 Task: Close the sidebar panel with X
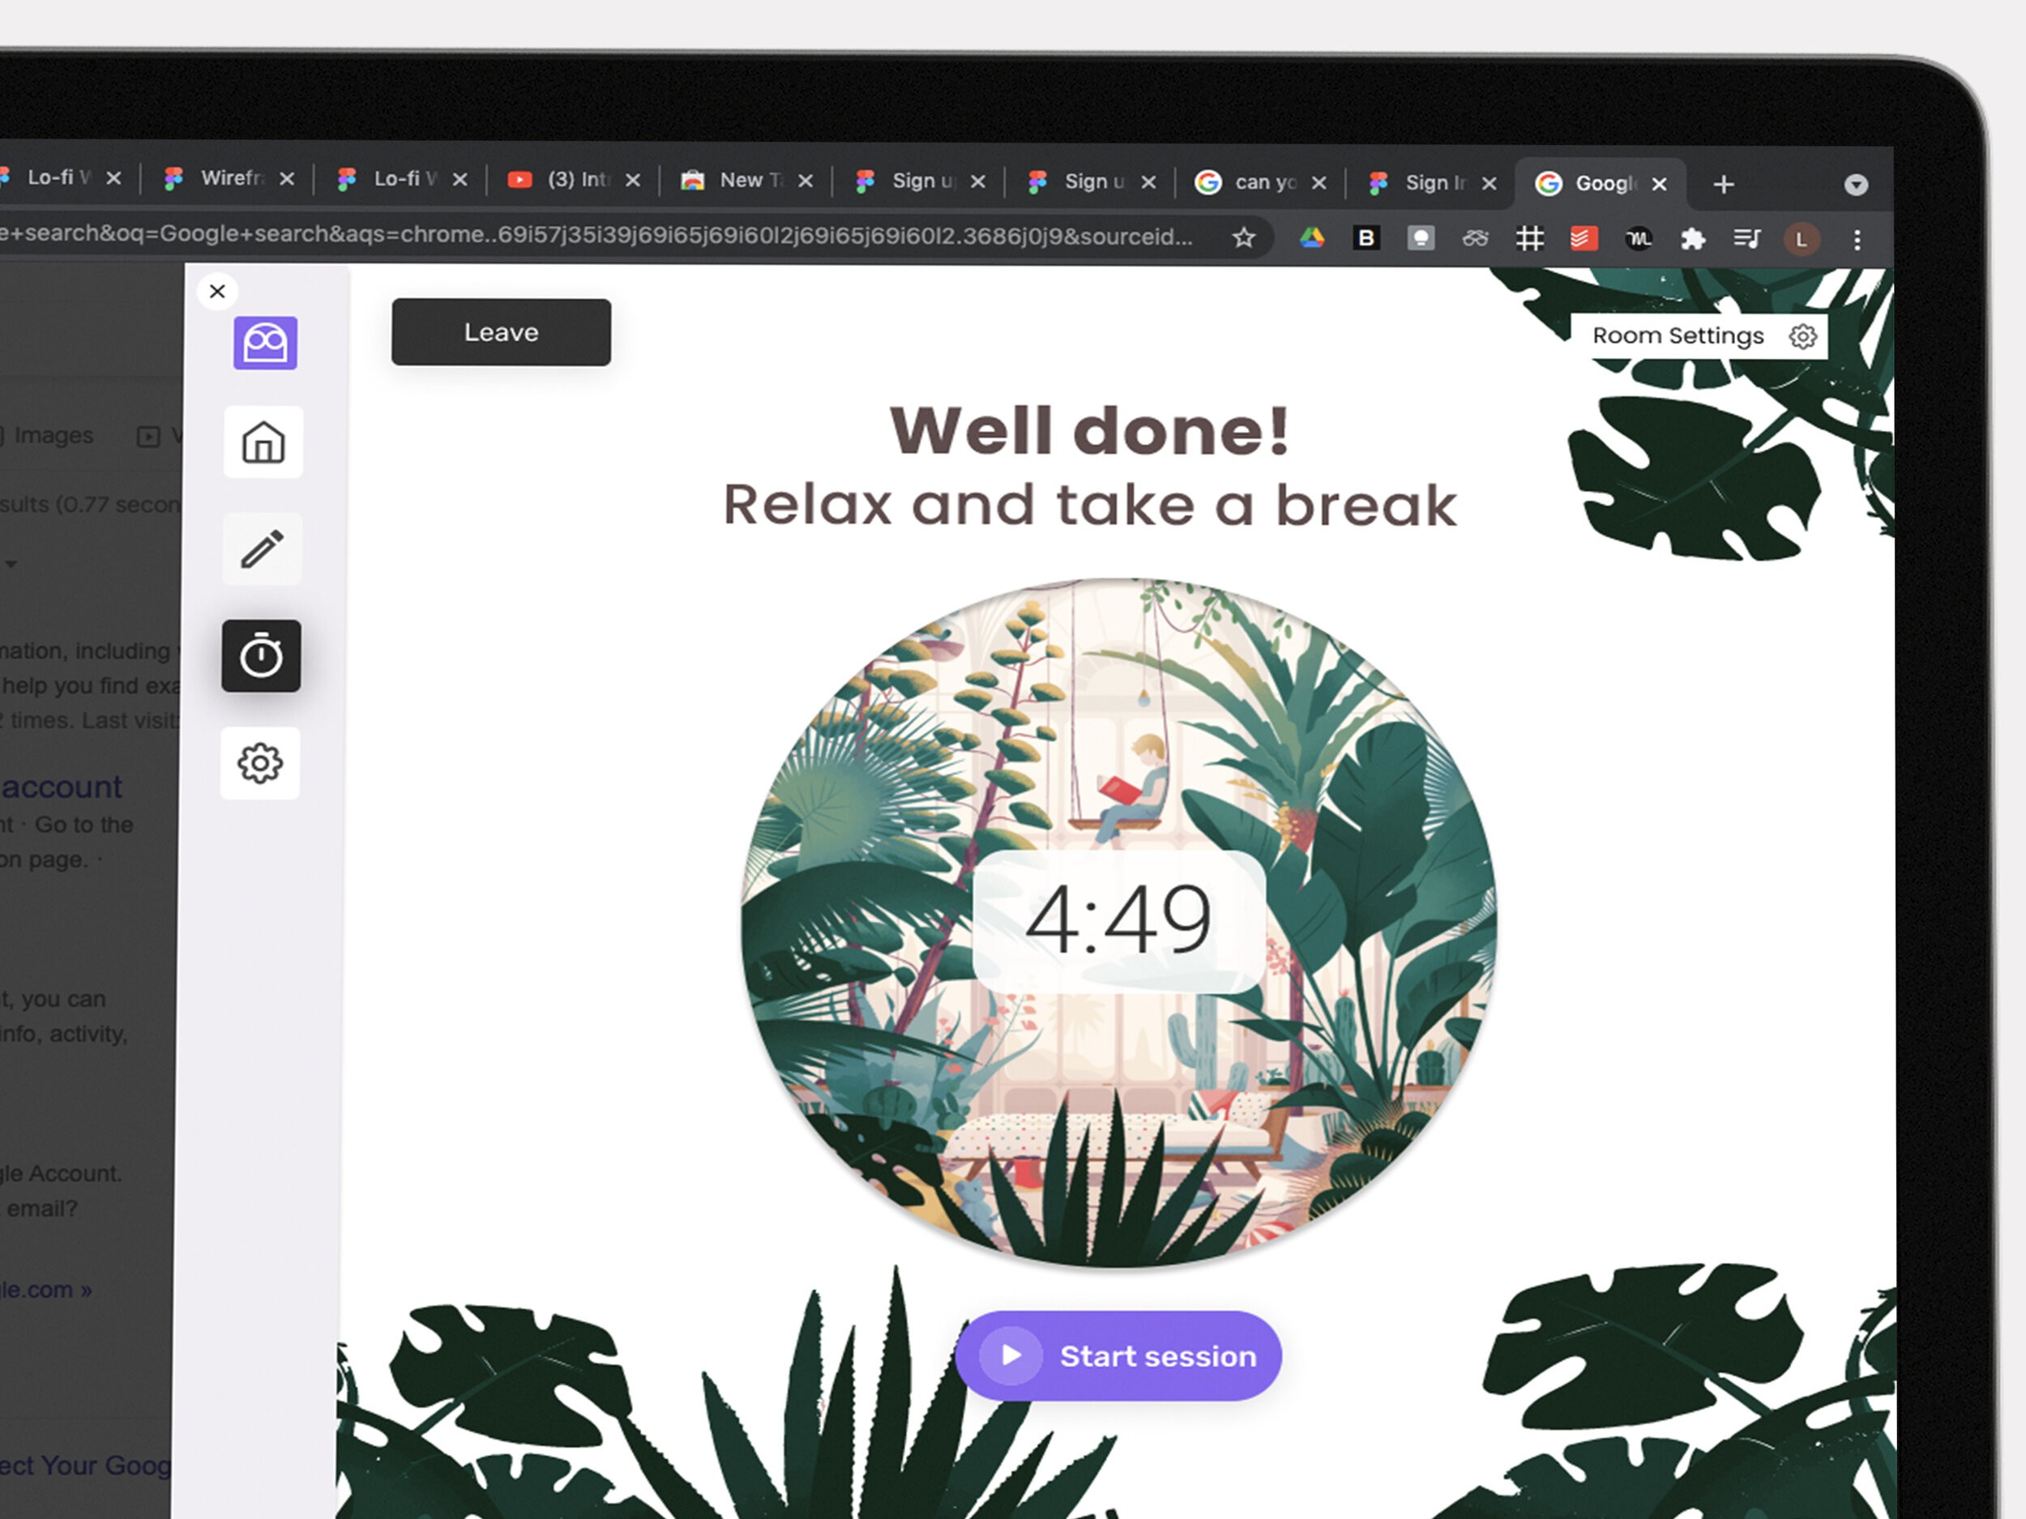point(219,292)
